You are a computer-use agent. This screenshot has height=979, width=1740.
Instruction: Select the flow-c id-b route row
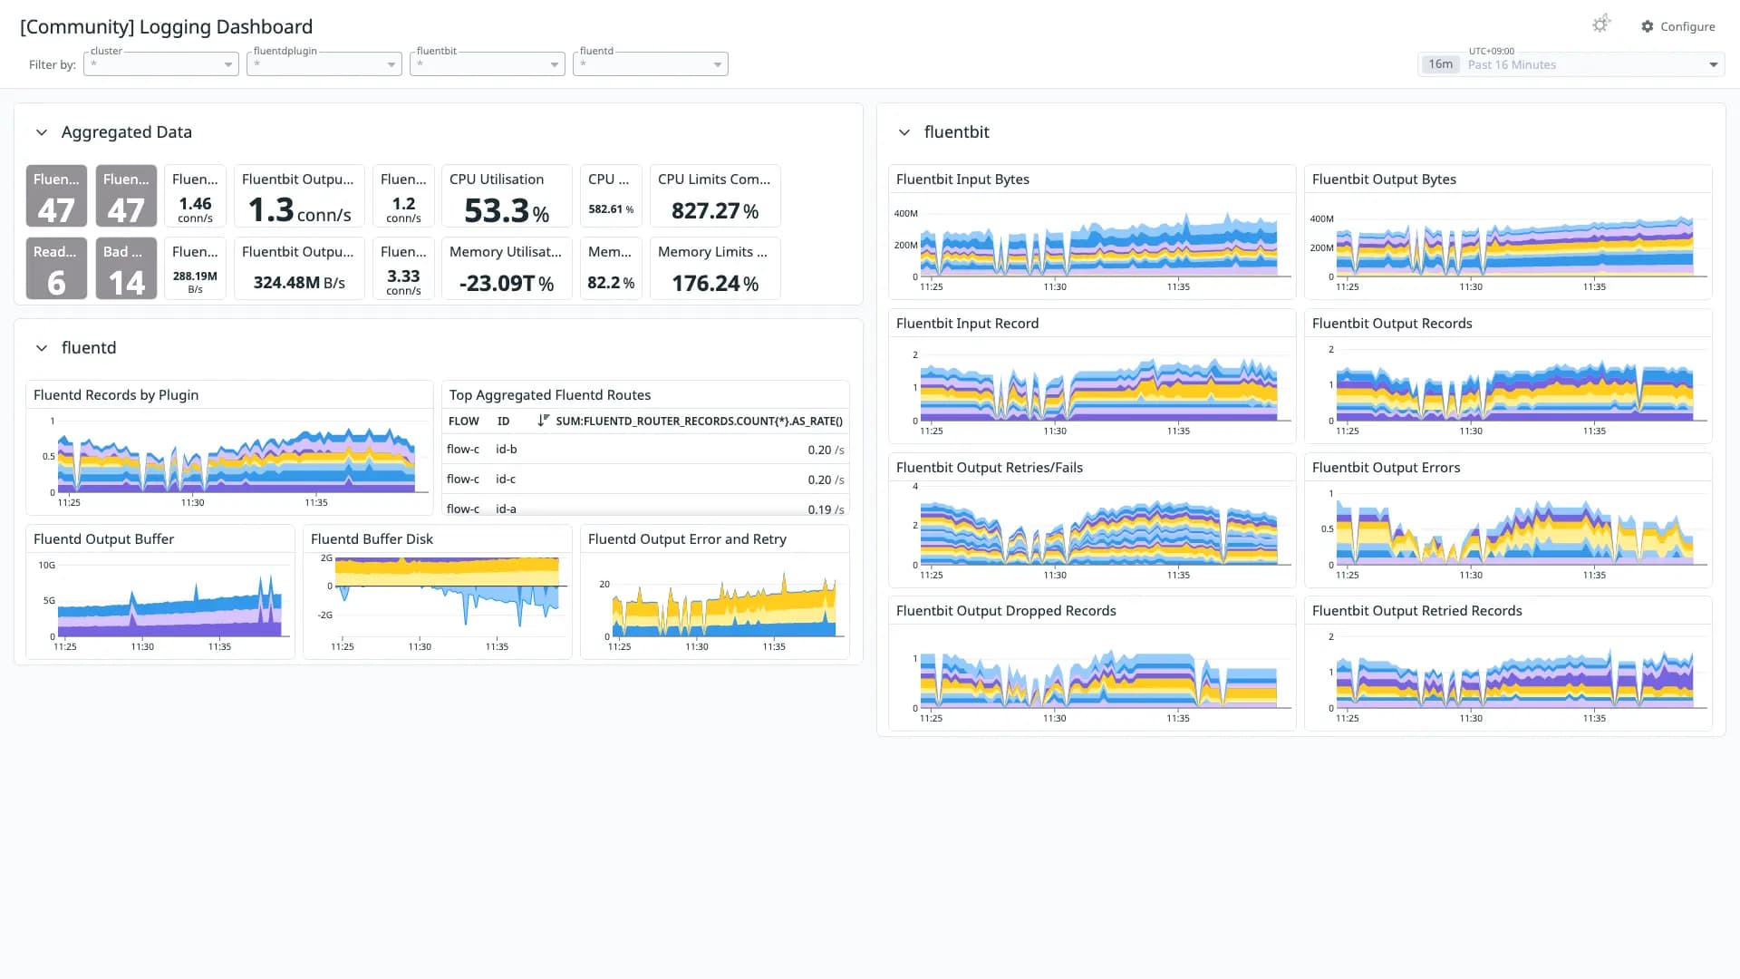coord(645,450)
